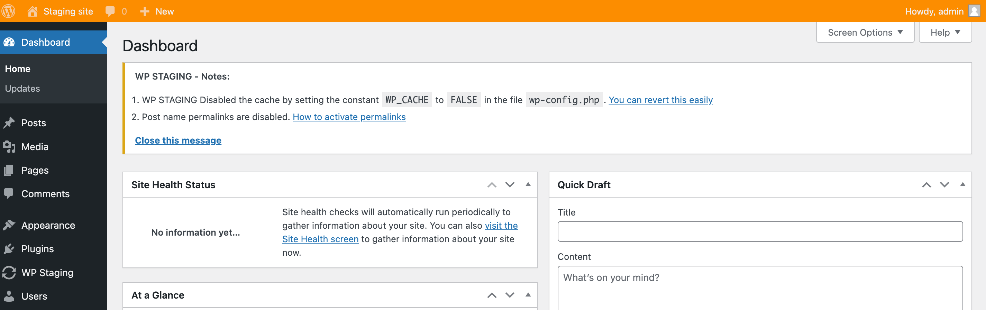This screenshot has width=986, height=310.
Task: Click the Quick Draft title
Action: [584, 185]
